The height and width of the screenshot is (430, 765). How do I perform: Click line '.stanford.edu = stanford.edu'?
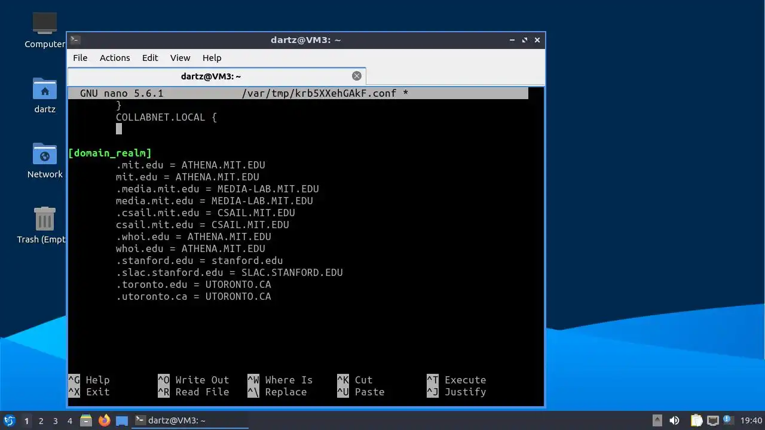coord(199,260)
